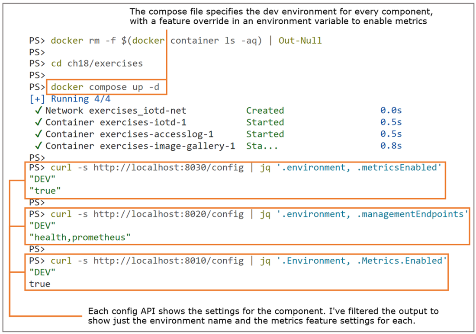
Task: Click the checkmark beside Container exercises-iotd-1
Action: tap(38, 122)
